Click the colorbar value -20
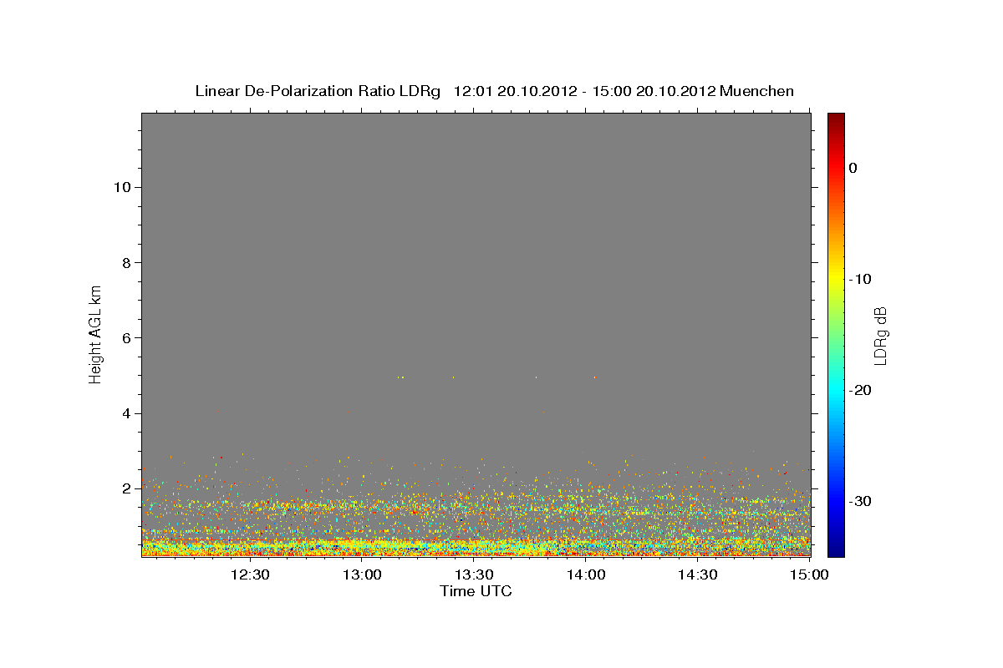The width and height of the screenshot is (1003, 668). [861, 390]
